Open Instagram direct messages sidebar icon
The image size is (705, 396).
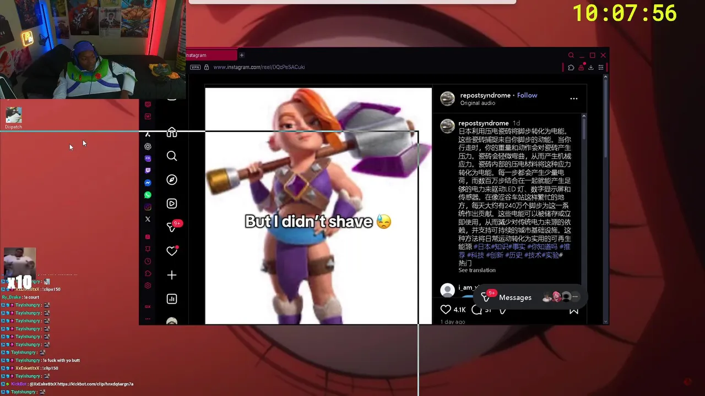tap(172, 227)
